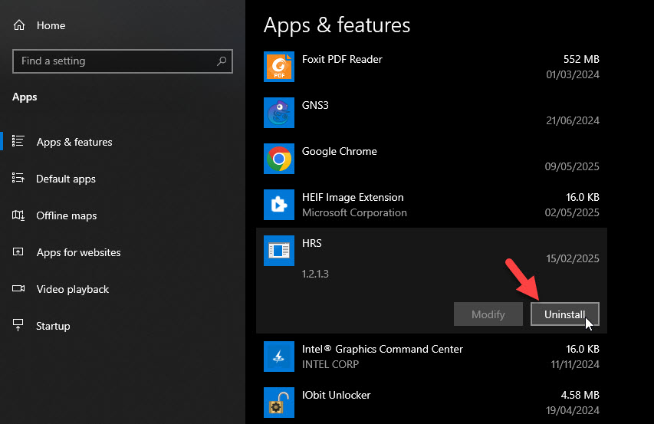Focus the Find a setting field
The image size is (654, 424).
(122, 61)
